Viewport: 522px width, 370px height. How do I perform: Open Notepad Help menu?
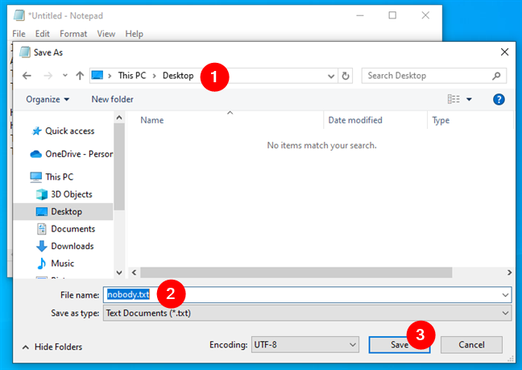(135, 34)
